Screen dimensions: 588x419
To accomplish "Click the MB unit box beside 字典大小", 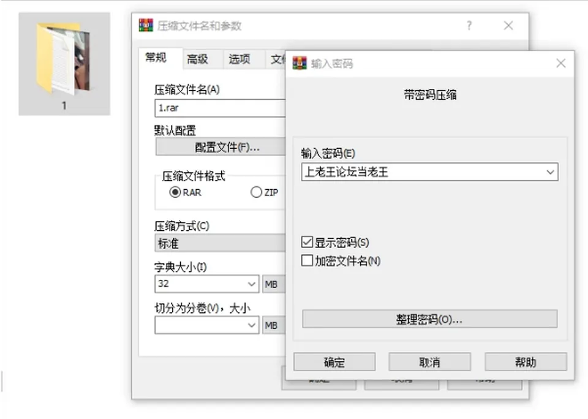I will [x=274, y=284].
